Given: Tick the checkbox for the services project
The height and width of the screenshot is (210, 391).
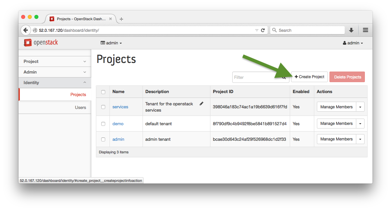Looking at the screenshot, I should 103,107.
